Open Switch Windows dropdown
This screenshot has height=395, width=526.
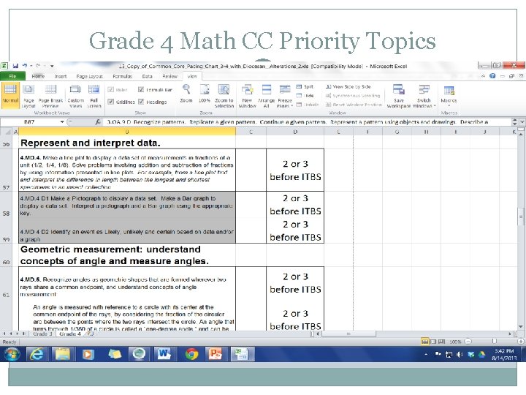tap(424, 96)
